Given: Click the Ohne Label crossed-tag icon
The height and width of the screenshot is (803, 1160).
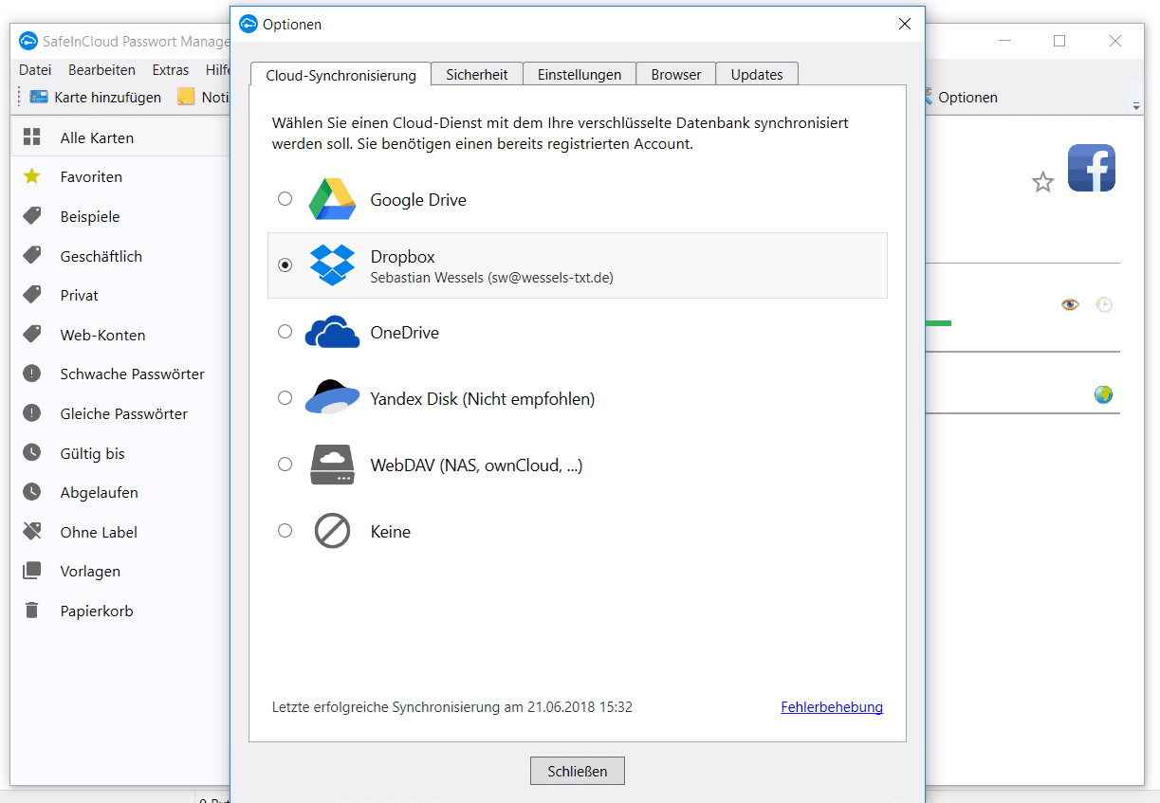Looking at the screenshot, I should point(32,532).
